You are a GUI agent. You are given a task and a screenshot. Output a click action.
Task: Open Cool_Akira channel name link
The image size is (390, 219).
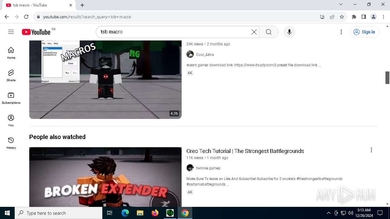pyautogui.click(x=205, y=55)
